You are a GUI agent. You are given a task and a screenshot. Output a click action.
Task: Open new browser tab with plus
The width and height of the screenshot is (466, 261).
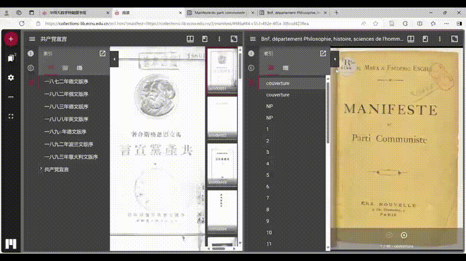tap(337, 13)
